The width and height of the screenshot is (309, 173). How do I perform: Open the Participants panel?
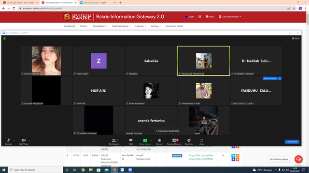114,141
